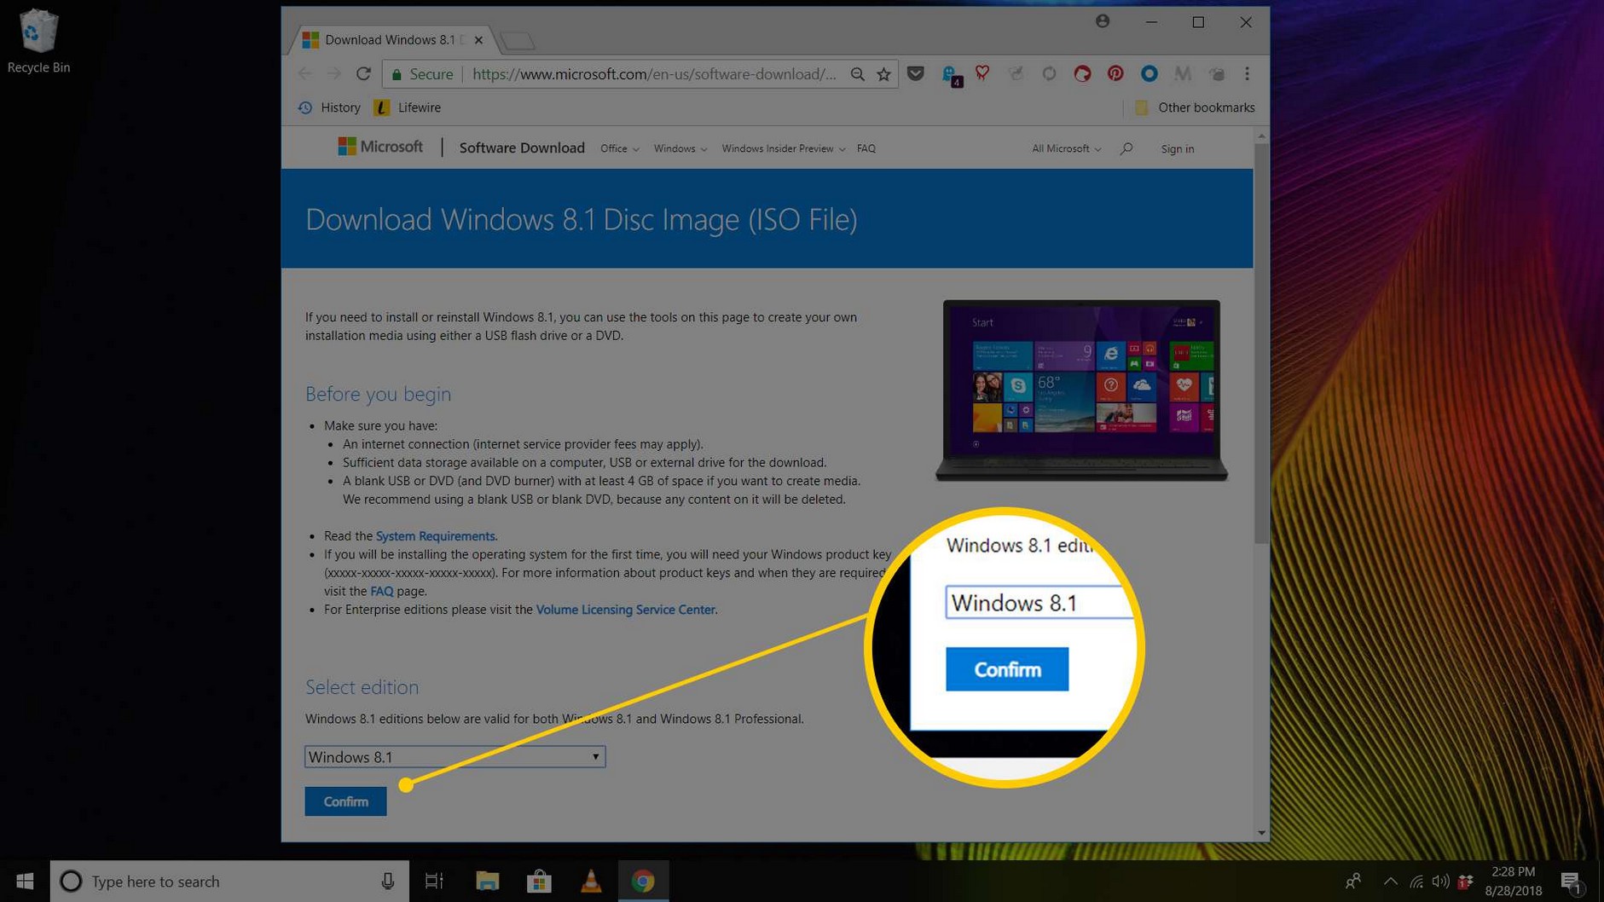The width and height of the screenshot is (1604, 902).
Task: Open the Recycle Bin desktop icon
Action: pyautogui.click(x=38, y=40)
